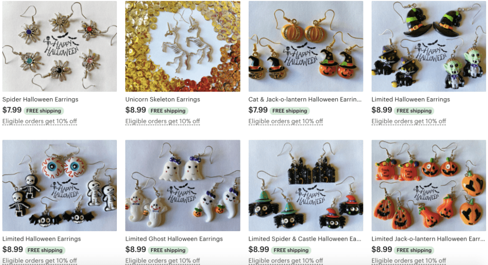Click the Limited Ghost Halloween Earrings title
Image resolution: width=488 pixels, height=265 pixels.
tap(174, 239)
